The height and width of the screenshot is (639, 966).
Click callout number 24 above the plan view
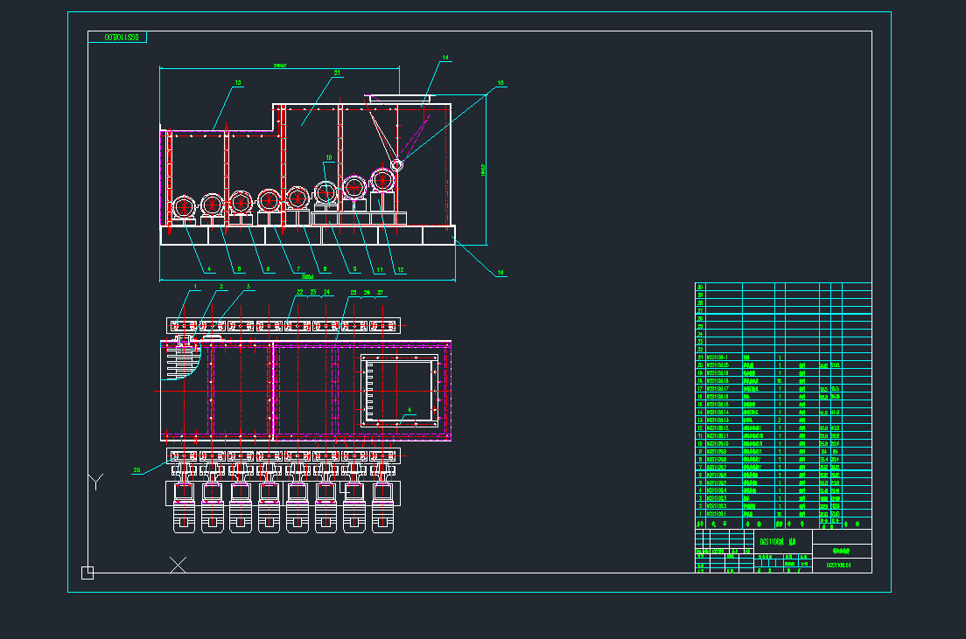click(x=326, y=293)
